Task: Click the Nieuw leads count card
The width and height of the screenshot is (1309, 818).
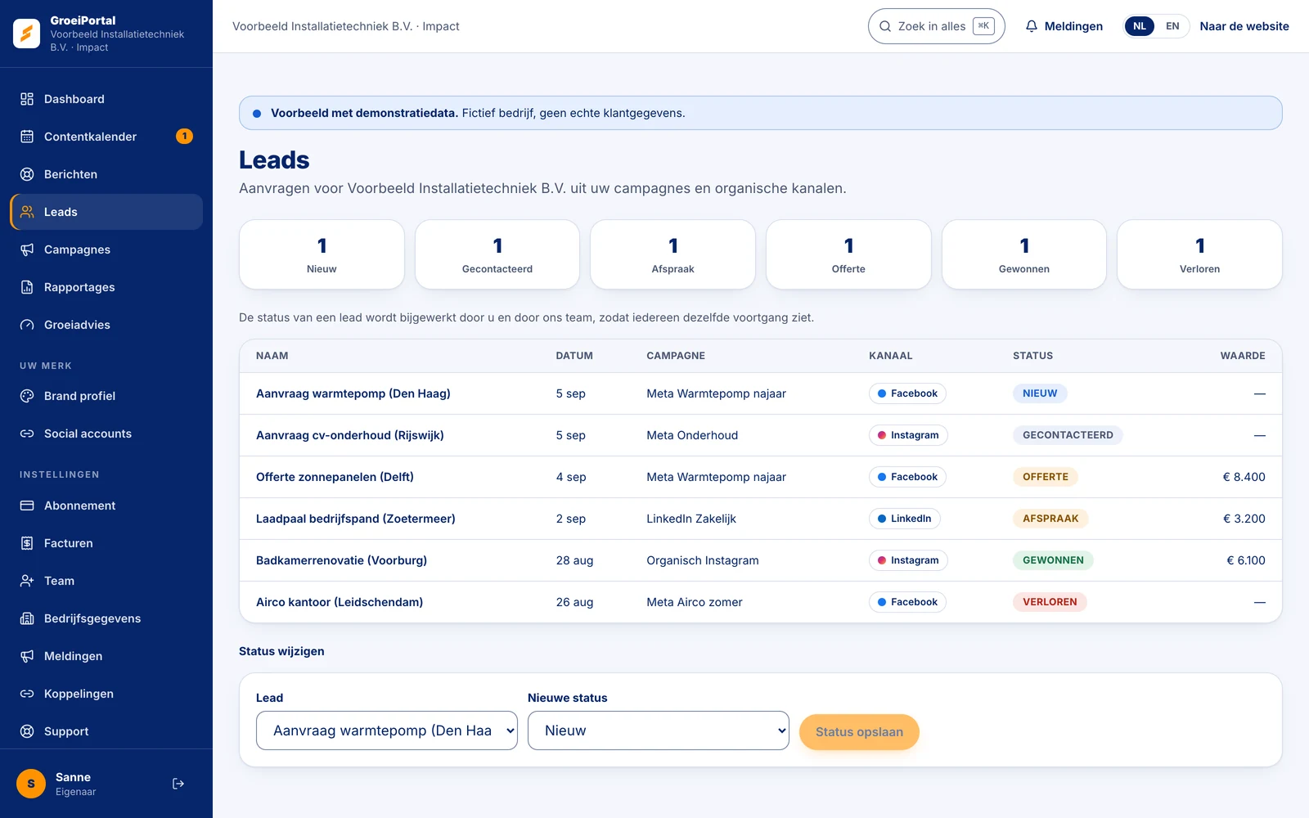Action: point(322,254)
